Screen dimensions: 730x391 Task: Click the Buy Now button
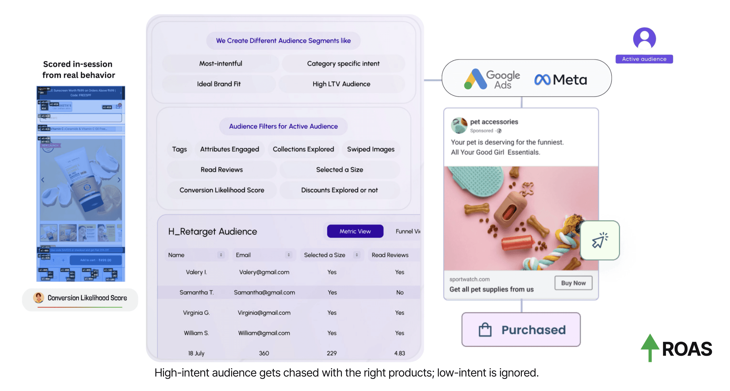(x=573, y=283)
